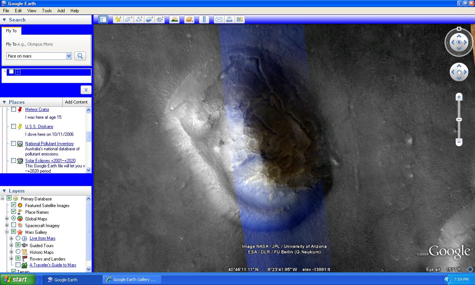Expand the Guided Tours tree node
This screenshot has width=475, height=285.
tap(11, 245)
